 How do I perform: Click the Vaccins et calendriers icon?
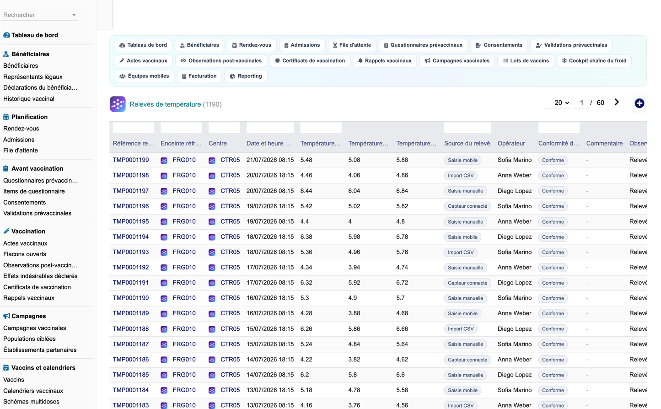(x=6, y=368)
